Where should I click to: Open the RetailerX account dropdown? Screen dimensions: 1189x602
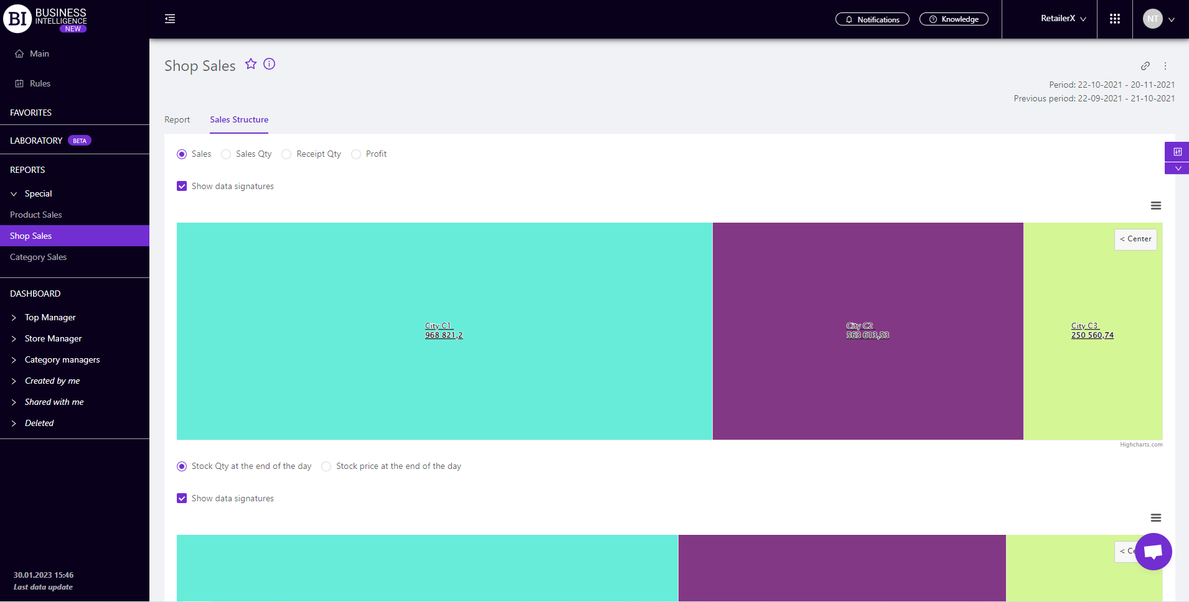pyautogui.click(x=1063, y=19)
